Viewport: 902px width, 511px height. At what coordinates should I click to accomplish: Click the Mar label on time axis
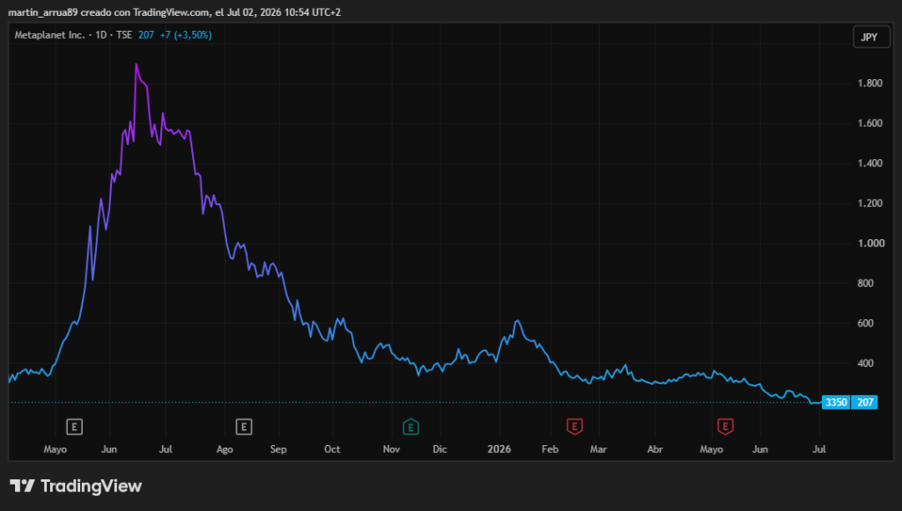[598, 449]
